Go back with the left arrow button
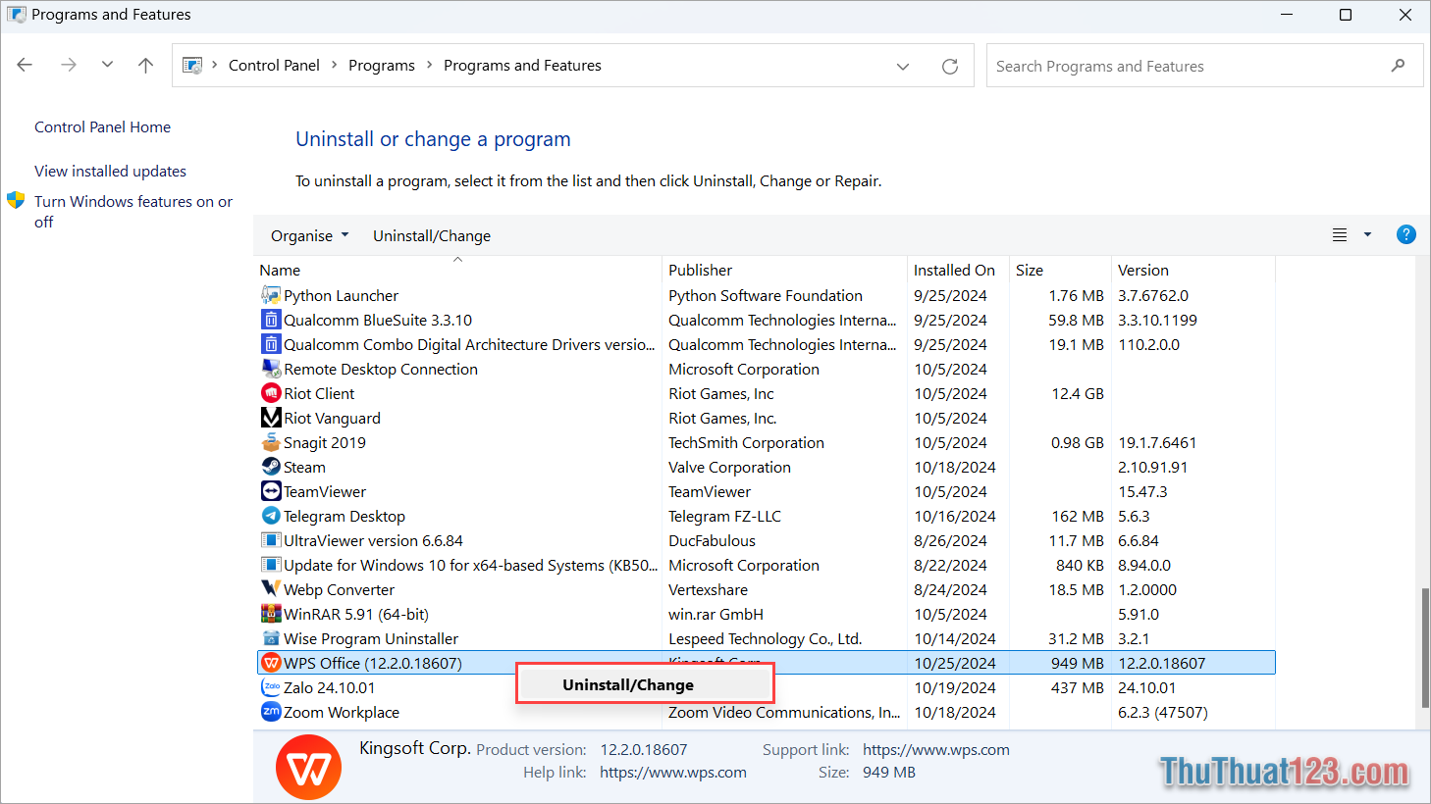The image size is (1431, 804). coord(25,65)
